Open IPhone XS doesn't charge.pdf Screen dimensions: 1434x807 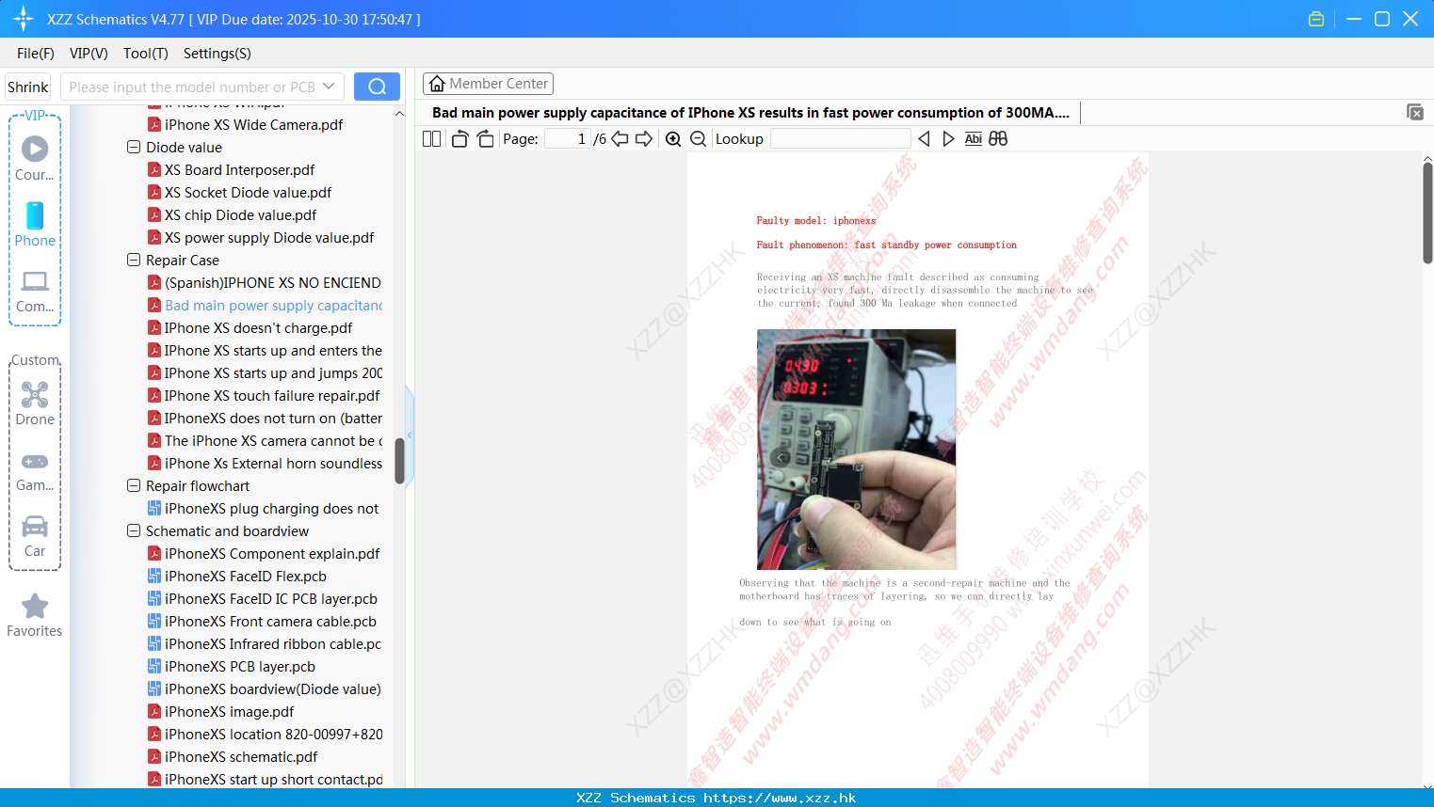[x=250, y=328]
